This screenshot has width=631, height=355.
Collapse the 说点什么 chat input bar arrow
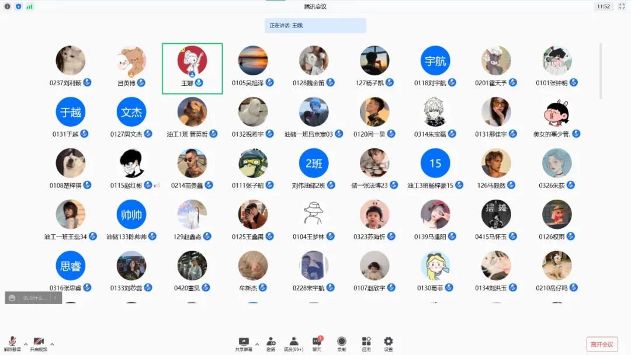pos(56,298)
